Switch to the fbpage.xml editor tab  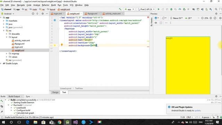[x=92, y=14]
